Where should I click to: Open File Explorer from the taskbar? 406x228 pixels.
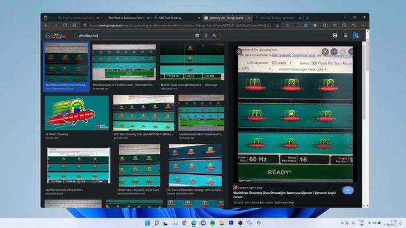pyautogui.click(x=221, y=223)
